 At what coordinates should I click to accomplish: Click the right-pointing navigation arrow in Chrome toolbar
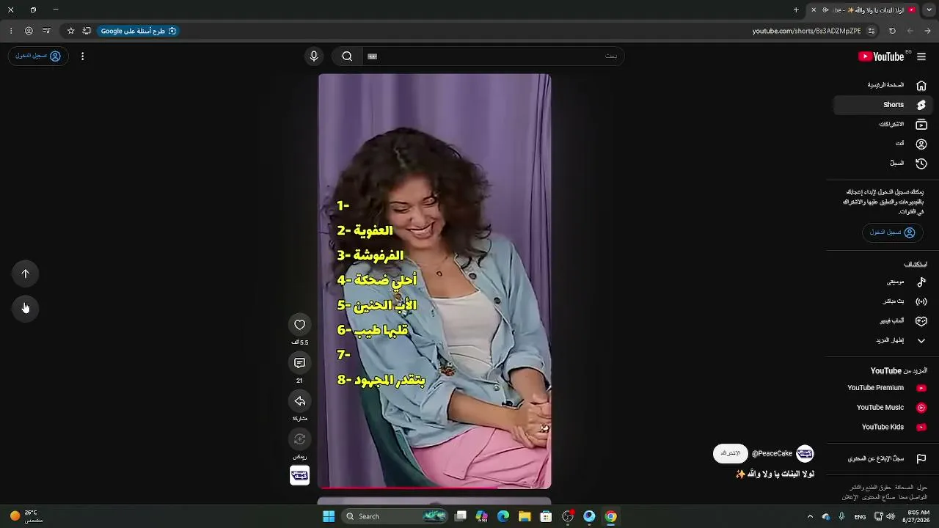point(928,31)
